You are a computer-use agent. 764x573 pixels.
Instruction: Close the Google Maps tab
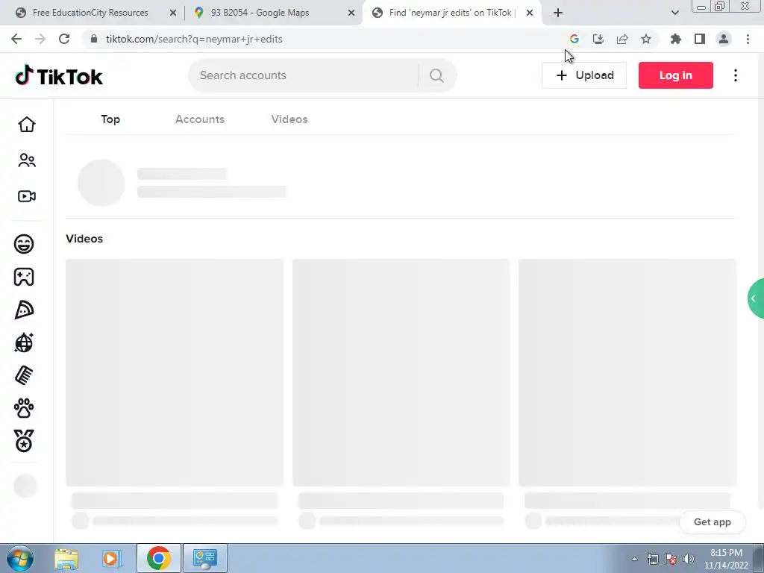[x=351, y=13]
